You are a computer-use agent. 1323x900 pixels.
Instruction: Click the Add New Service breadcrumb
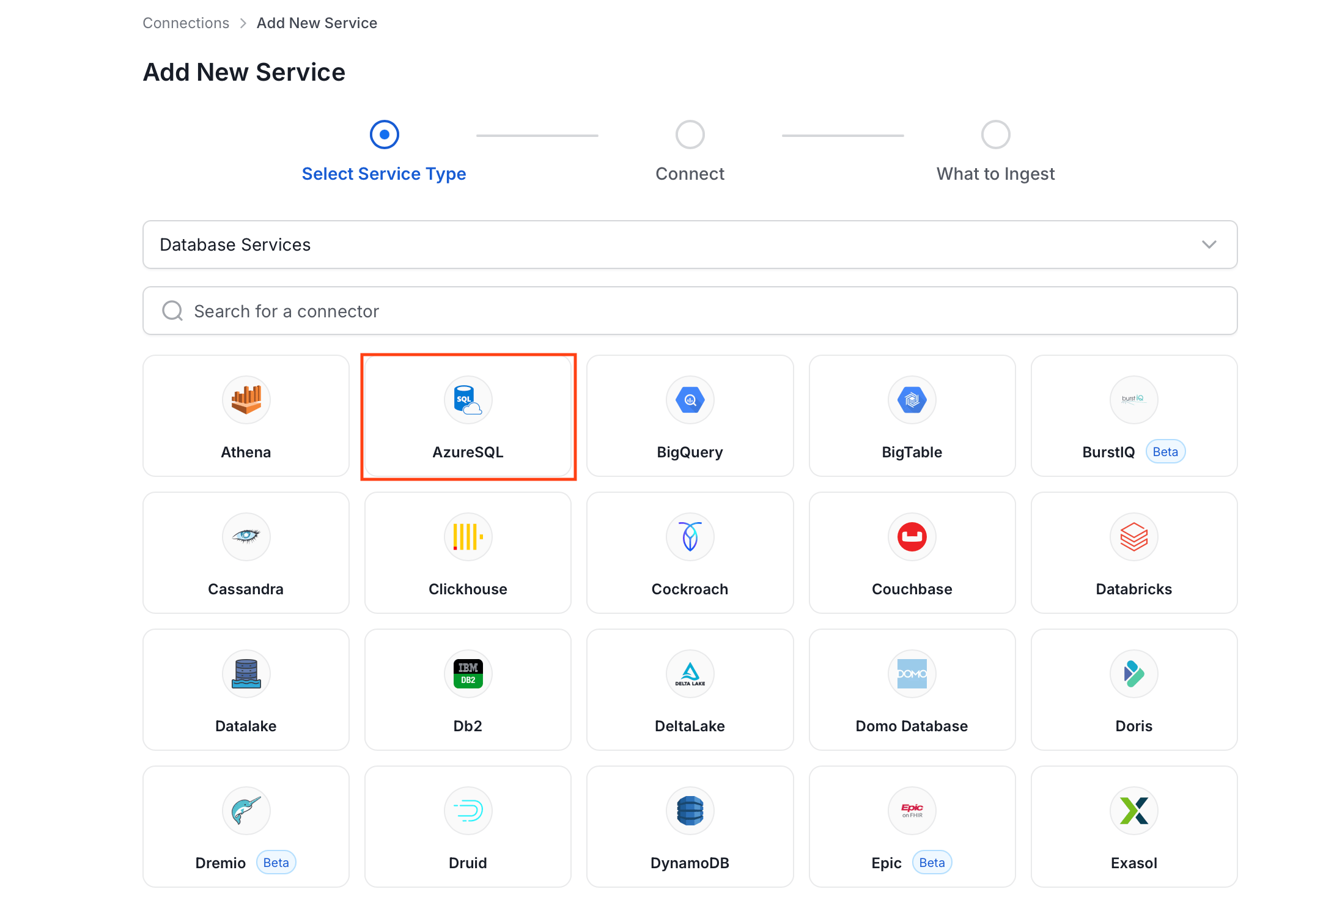317,23
